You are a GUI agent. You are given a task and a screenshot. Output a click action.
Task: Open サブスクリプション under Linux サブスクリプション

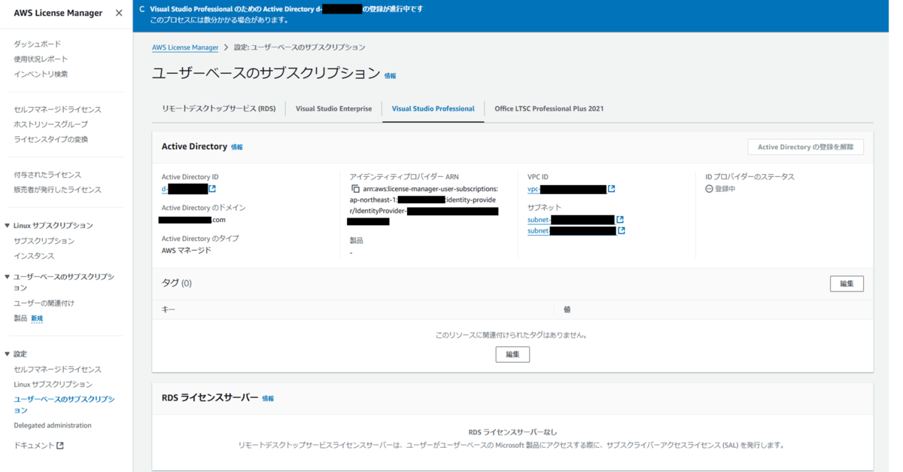click(x=44, y=241)
